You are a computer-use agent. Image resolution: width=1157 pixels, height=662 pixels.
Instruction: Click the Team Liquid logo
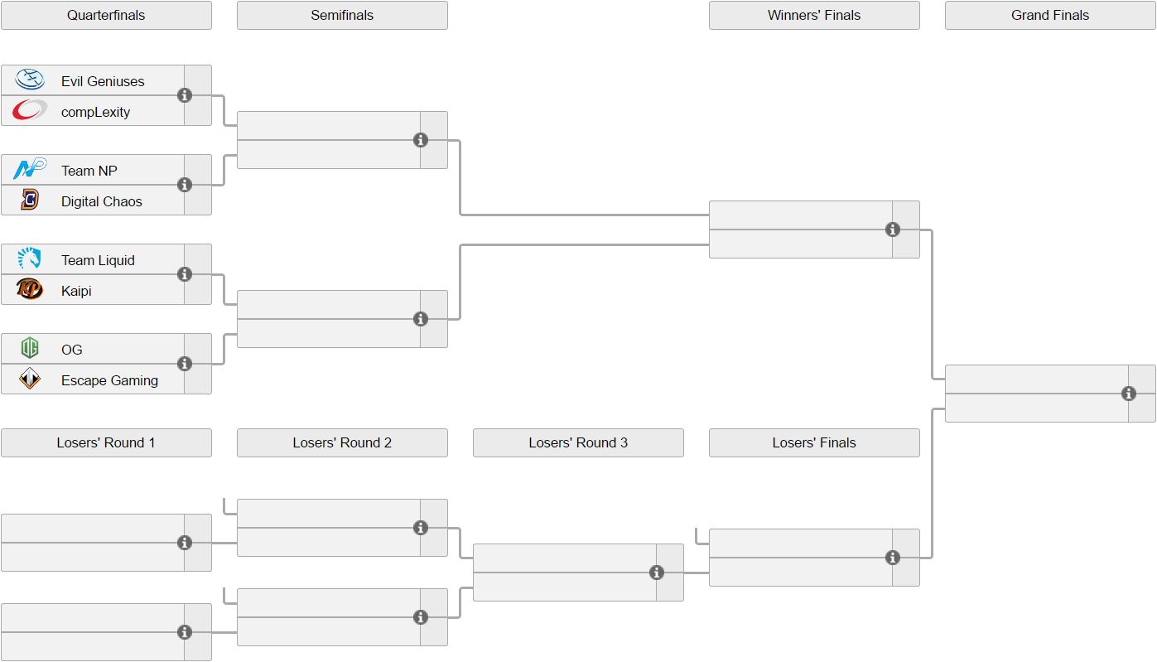click(30, 259)
